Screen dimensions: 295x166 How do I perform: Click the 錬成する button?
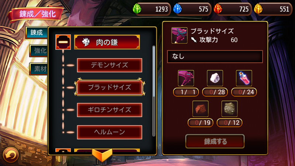[215, 141]
